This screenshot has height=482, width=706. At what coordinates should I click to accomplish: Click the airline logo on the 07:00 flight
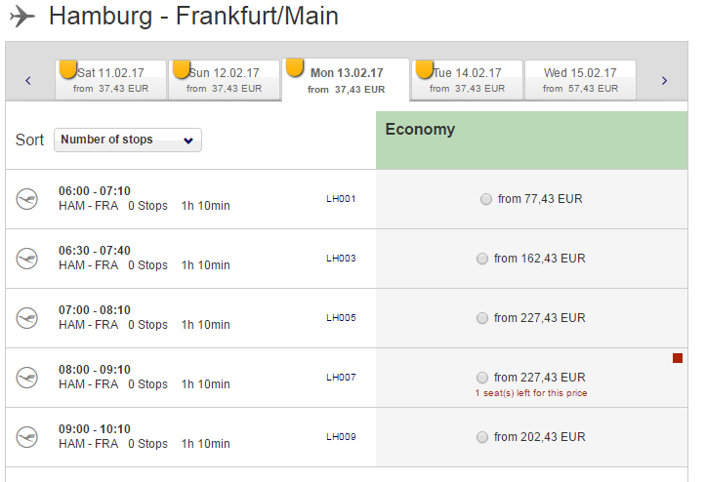pos(27,318)
